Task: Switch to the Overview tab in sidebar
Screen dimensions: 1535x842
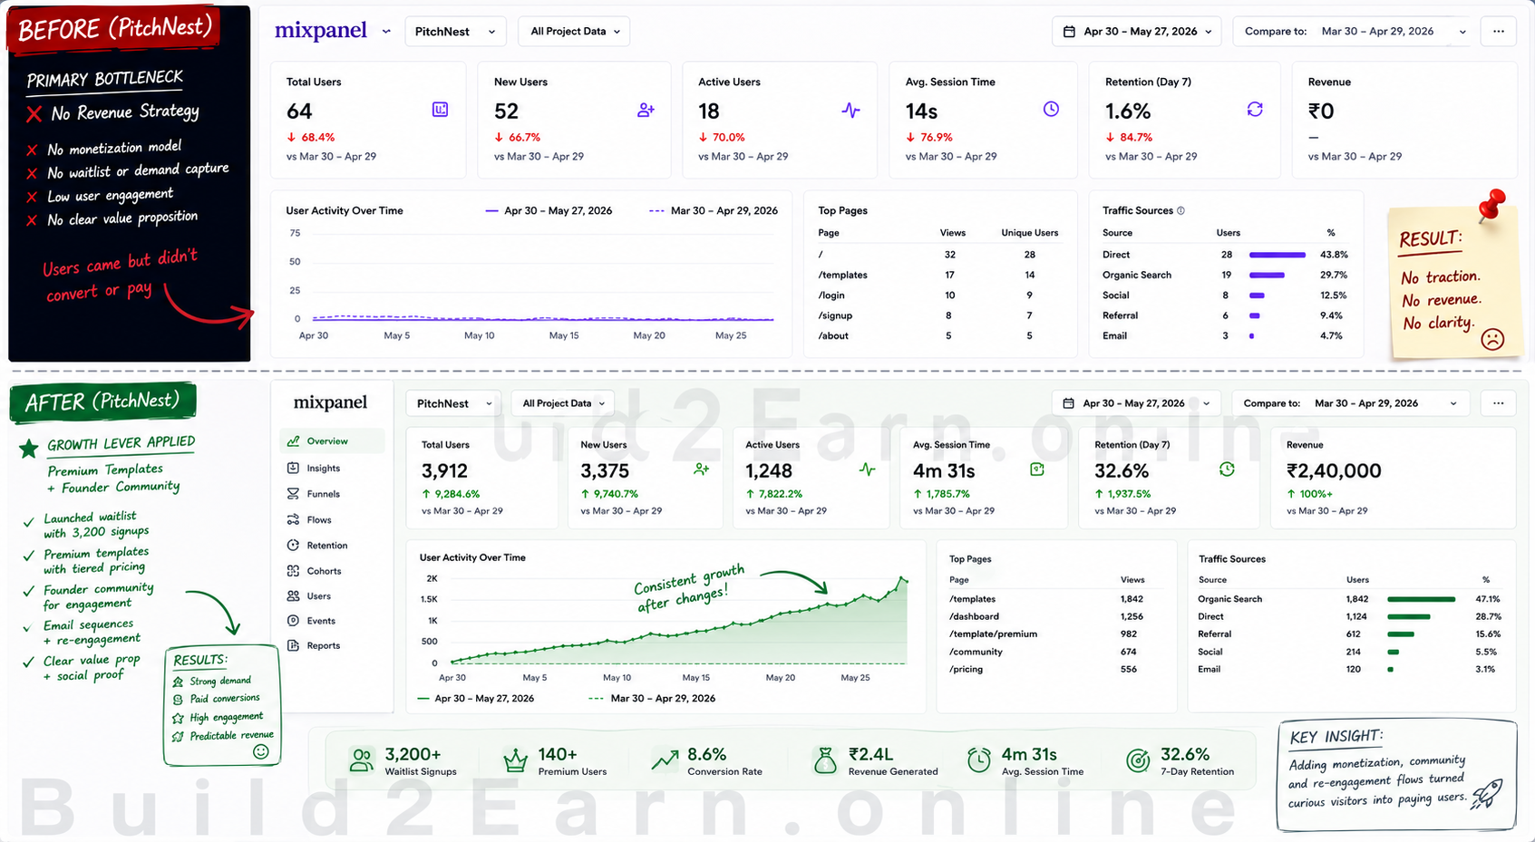Action: (332, 441)
